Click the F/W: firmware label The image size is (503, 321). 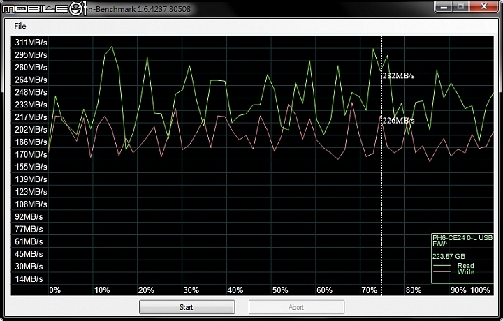[440, 244]
